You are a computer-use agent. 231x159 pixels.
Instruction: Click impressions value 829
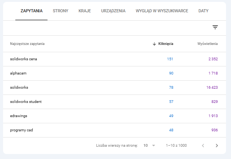tap(215, 101)
